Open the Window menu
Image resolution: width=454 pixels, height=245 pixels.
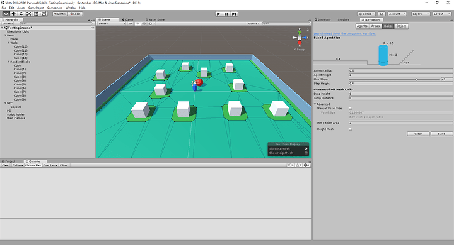(71, 8)
